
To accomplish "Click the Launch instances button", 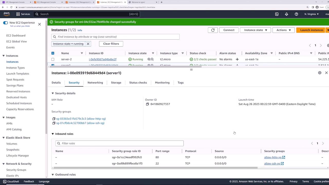I will [312, 30].
